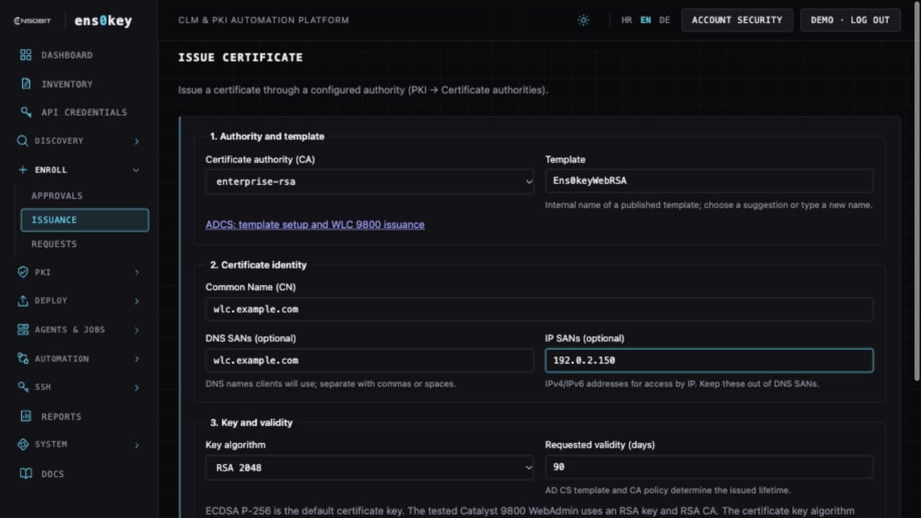Click the Template input field
The image size is (921, 518).
709,181
